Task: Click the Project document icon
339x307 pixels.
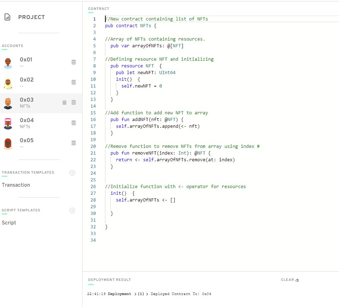Action: click(7, 17)
